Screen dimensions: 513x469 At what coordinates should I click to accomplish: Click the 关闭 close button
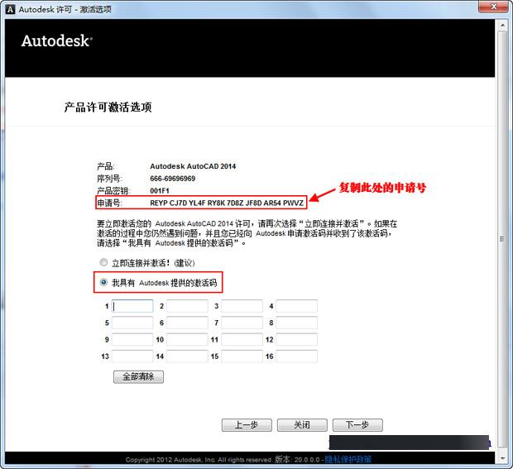pyautogui.click(x=302, y=425)
